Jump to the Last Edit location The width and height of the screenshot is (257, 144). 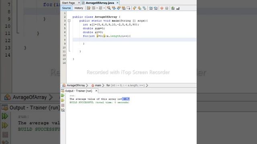coord(89,8)
